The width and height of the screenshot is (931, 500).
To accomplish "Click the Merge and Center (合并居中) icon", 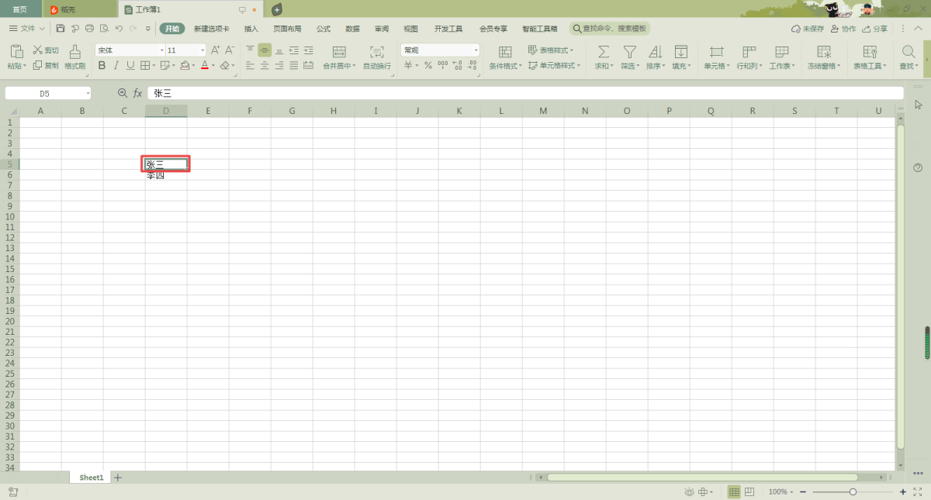I will [x=339, y=52].
